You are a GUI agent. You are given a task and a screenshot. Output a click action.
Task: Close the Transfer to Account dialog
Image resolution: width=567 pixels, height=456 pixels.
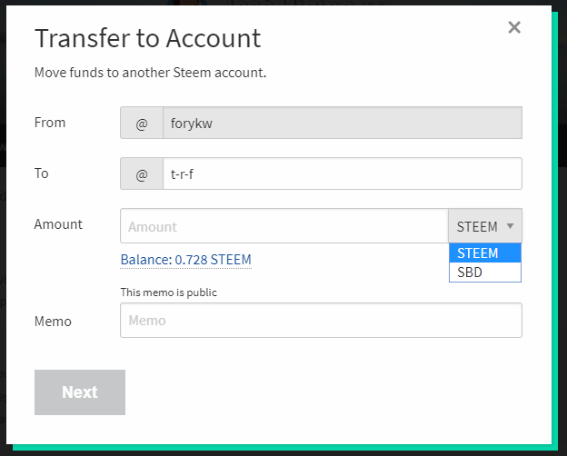point(514,27)
